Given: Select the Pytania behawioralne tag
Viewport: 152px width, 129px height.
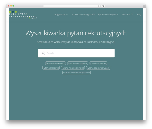Looking at the screenshot, I should 55,63.
